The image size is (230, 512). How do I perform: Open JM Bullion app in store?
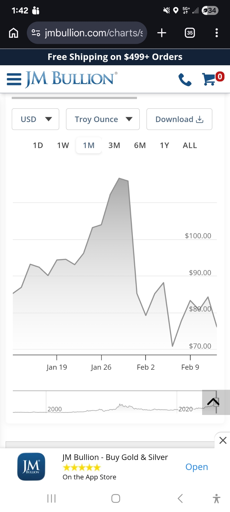click(x=197, y=467)
